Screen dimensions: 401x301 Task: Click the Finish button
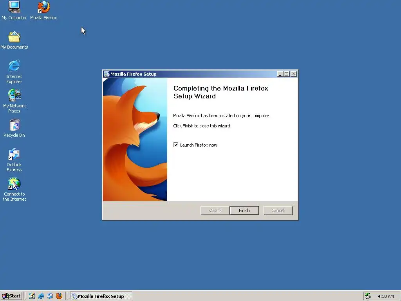(x=244, y=210)
